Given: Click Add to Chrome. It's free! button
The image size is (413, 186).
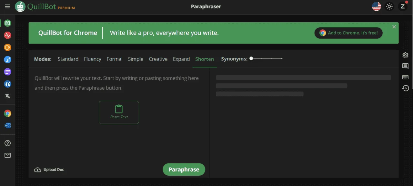Looking at the screenshot, I should [x=348, y=33].
